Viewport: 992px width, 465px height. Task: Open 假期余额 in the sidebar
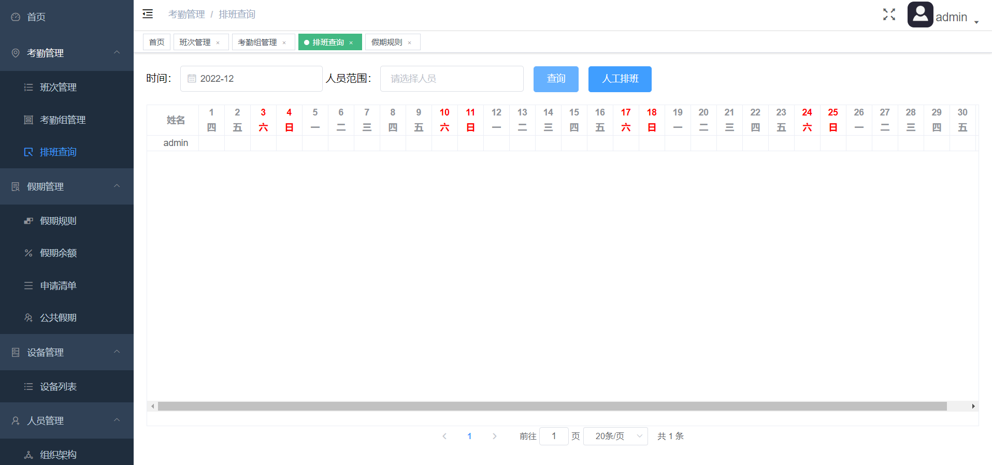tap(67, 253)
